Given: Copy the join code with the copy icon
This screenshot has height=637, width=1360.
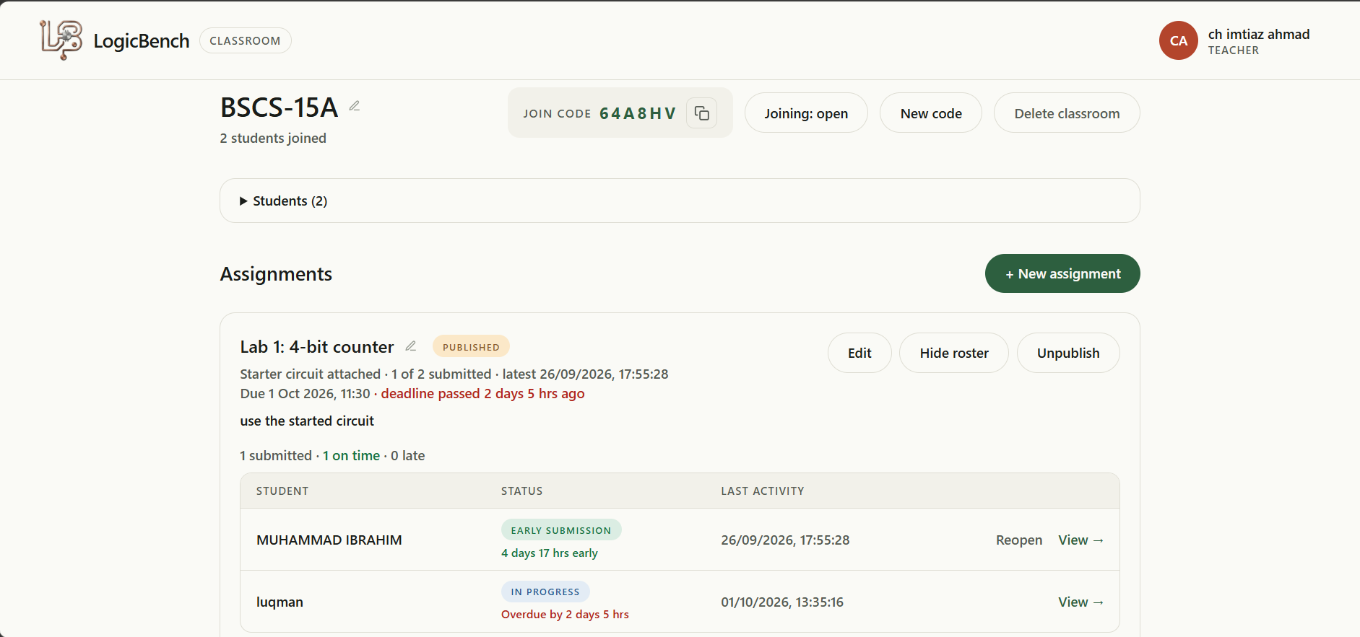Looking at the screenshot, I should click(x=701, y=113).
